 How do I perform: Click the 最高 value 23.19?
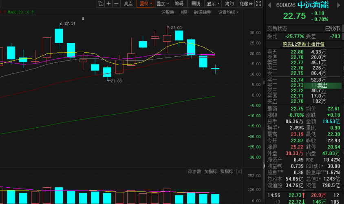297,134
